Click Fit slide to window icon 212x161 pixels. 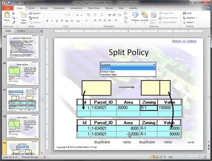click(204, 157)
